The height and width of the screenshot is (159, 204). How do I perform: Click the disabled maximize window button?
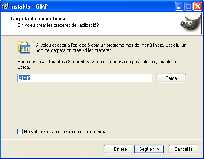coord(188,6)
